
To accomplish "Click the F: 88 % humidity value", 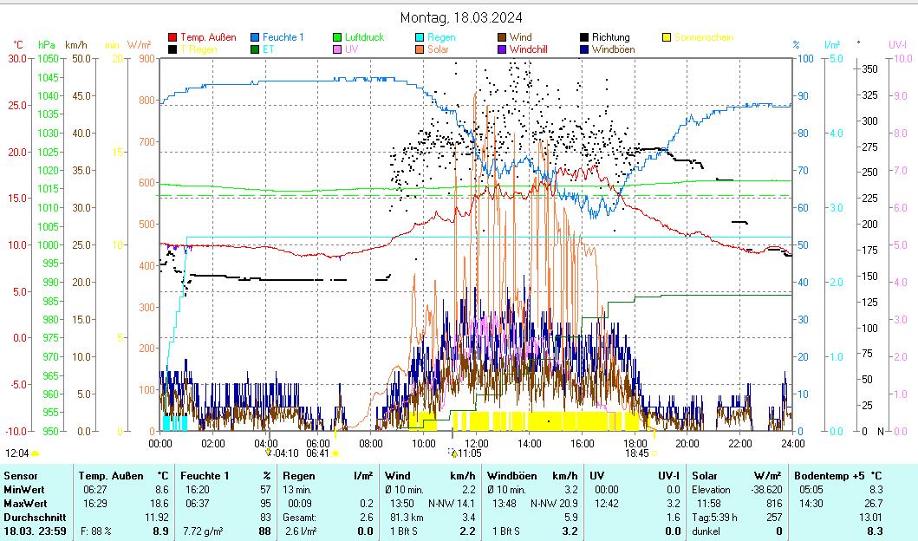I will pos(96,531).
